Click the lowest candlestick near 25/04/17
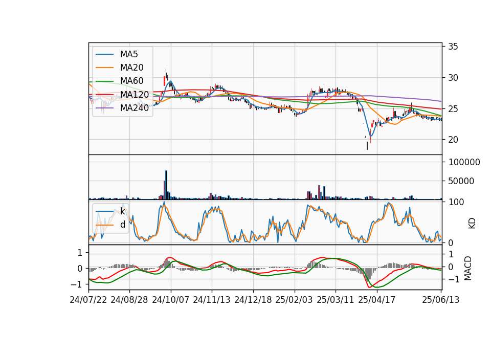491x353 pixels. coord(367,145)
